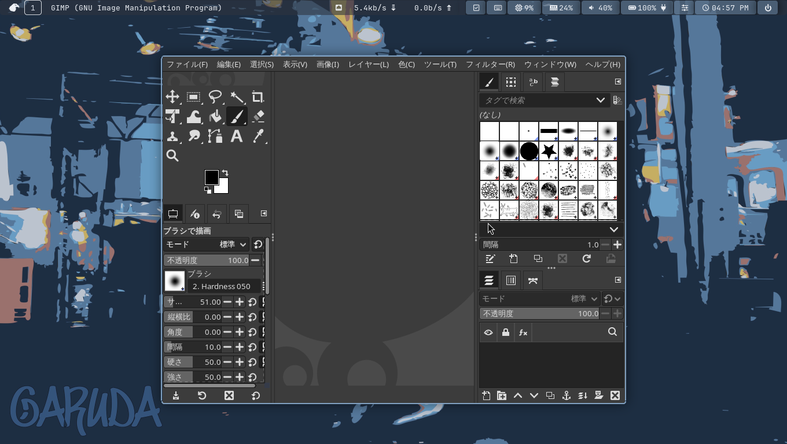Click the tag search filter field

[x=536, y=100]
